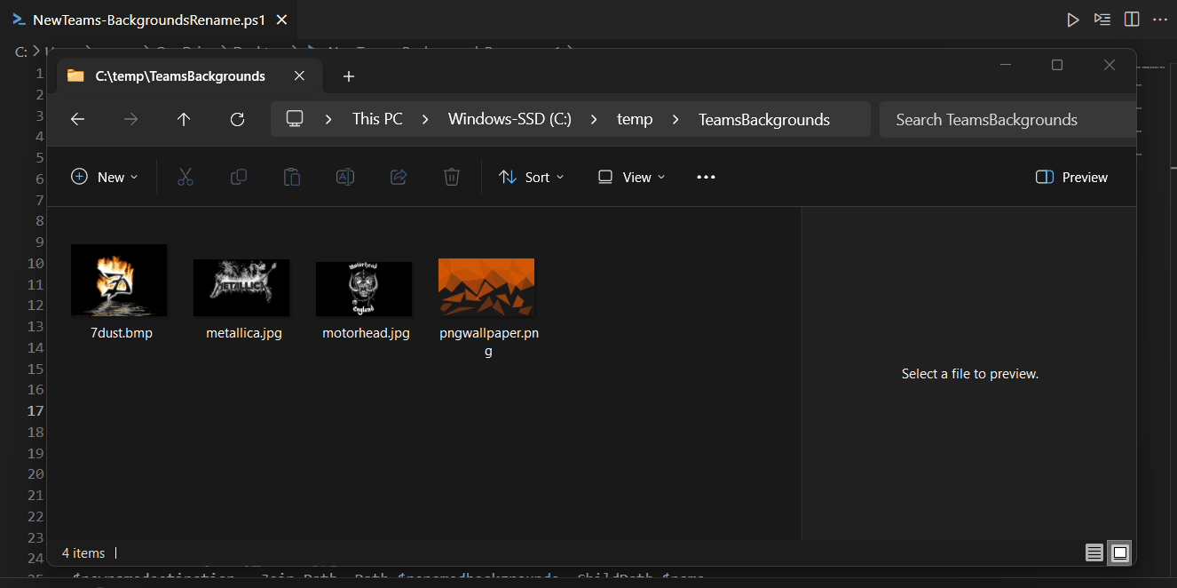Click the temp breadcrumb in address bar

[x=635, y=119]
